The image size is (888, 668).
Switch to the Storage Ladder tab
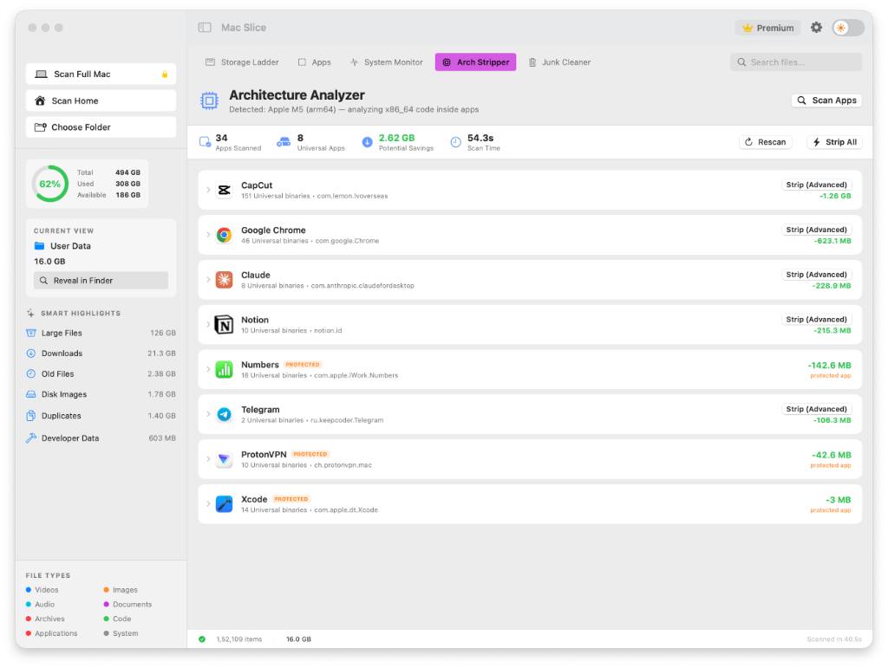point(242,62)
